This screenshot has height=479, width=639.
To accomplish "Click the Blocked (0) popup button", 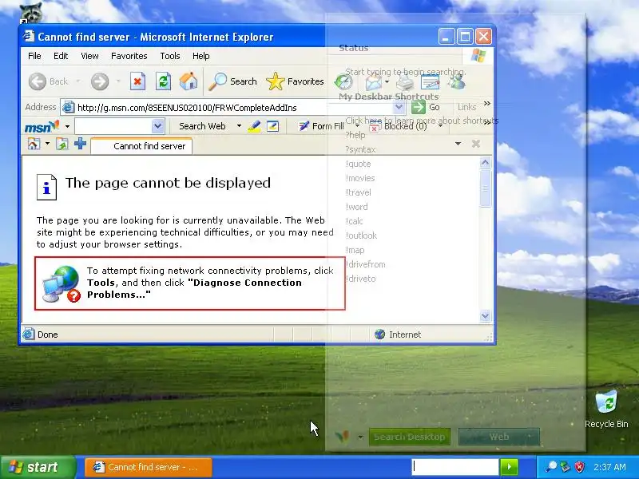I will [398, 126].
